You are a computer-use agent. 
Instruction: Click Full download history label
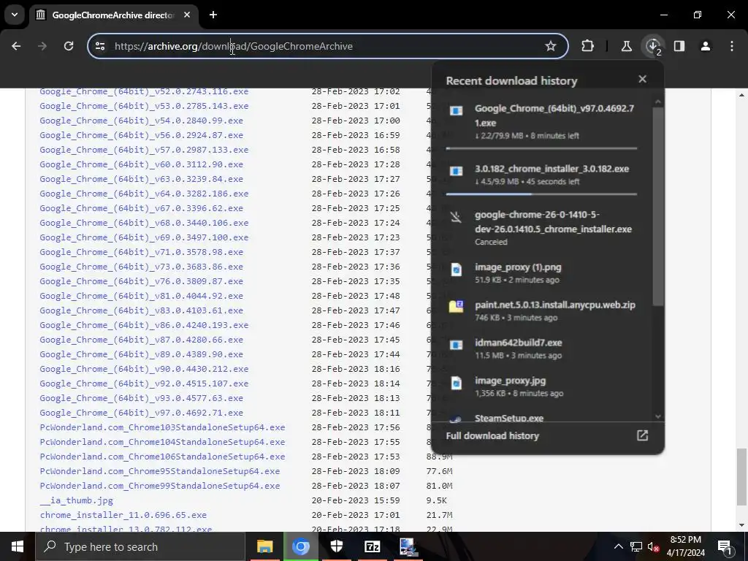(x=492, y=435)
